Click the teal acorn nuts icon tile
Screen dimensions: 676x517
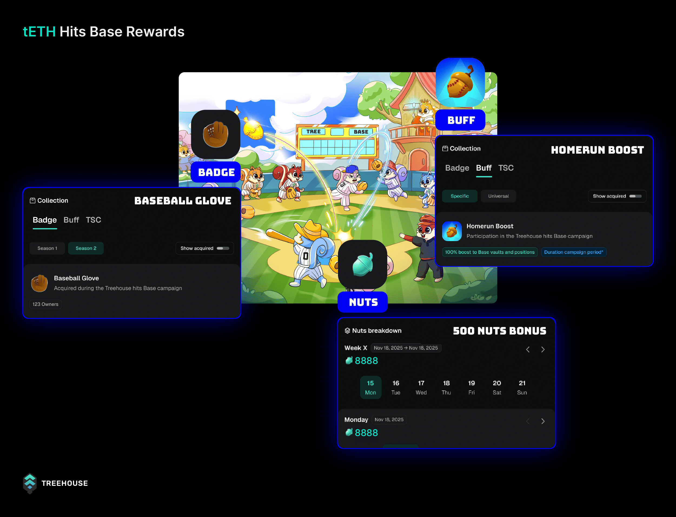(363, 265)
